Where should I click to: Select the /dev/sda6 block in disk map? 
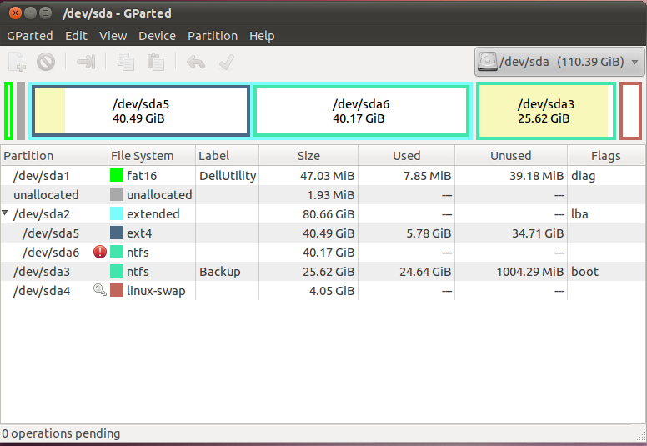361,110
